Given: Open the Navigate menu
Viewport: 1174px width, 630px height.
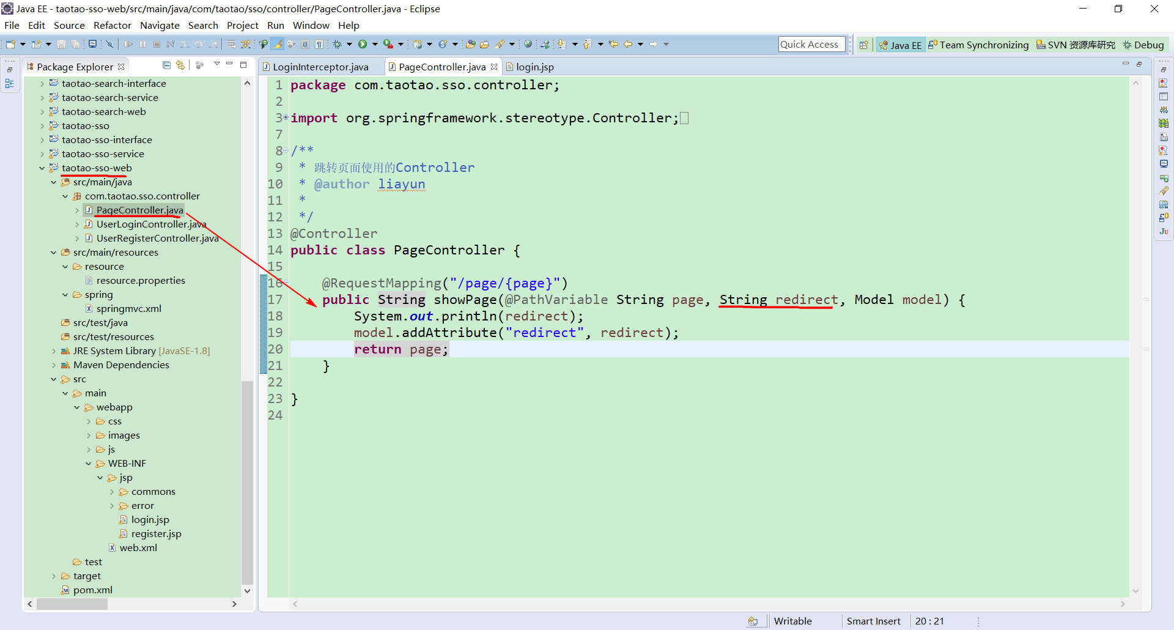Looking at the screenshot, I should pos(160,25).
